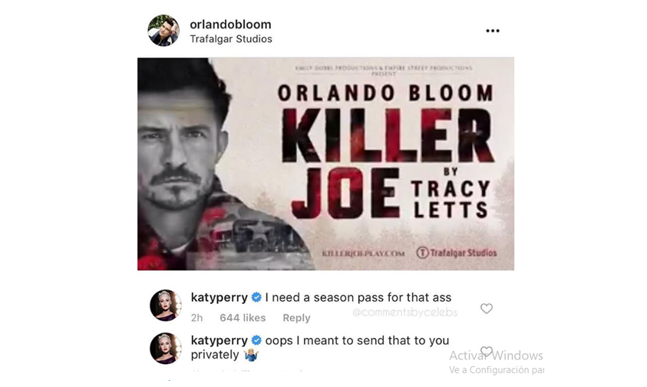Open orlandobloom's profile picture

[x=163, y=31]
